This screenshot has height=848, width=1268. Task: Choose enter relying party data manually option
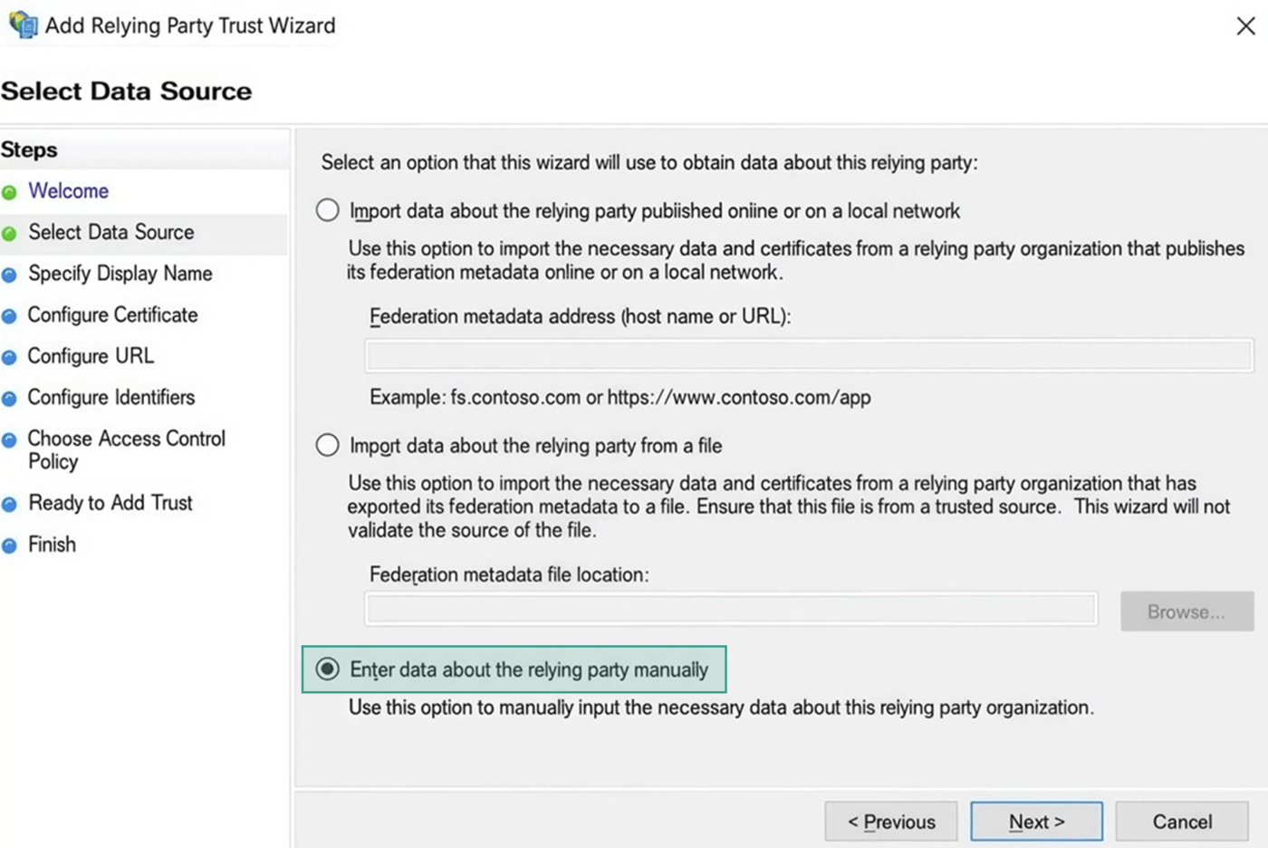tap(327, 670)
